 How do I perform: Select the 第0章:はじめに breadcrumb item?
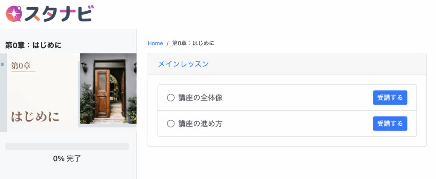(x=193, y=43)
